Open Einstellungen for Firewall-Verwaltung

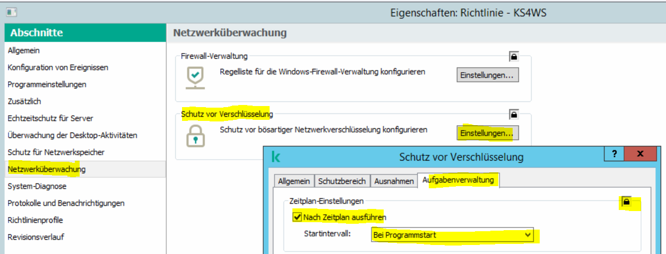click(x=488, y=75)
